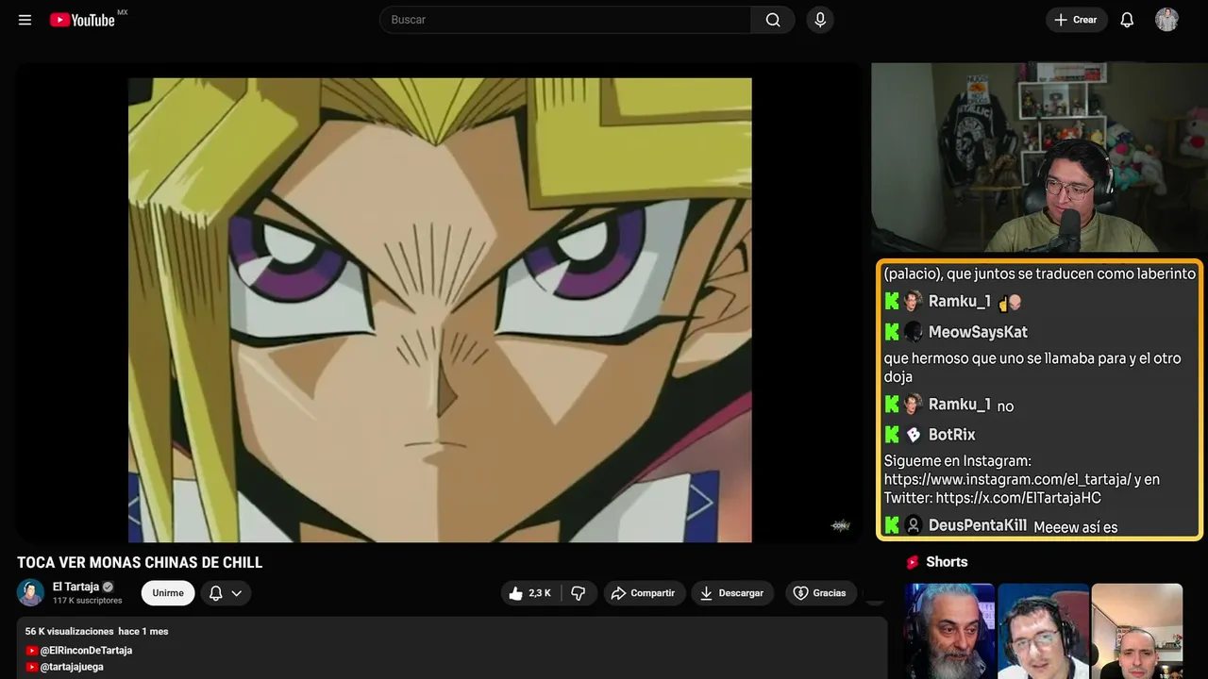Click the x.com/ElTartajaHC URL in chat

1018,498
